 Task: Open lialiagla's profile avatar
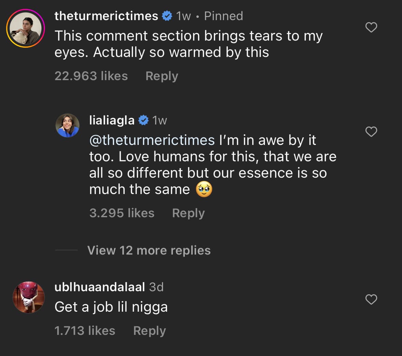point(68,125)
